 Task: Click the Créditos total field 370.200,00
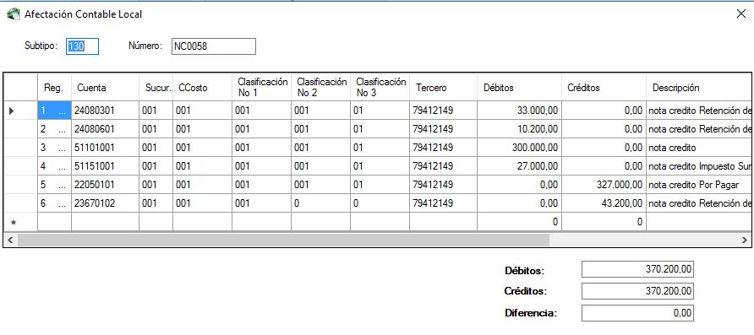click(637, 291)
